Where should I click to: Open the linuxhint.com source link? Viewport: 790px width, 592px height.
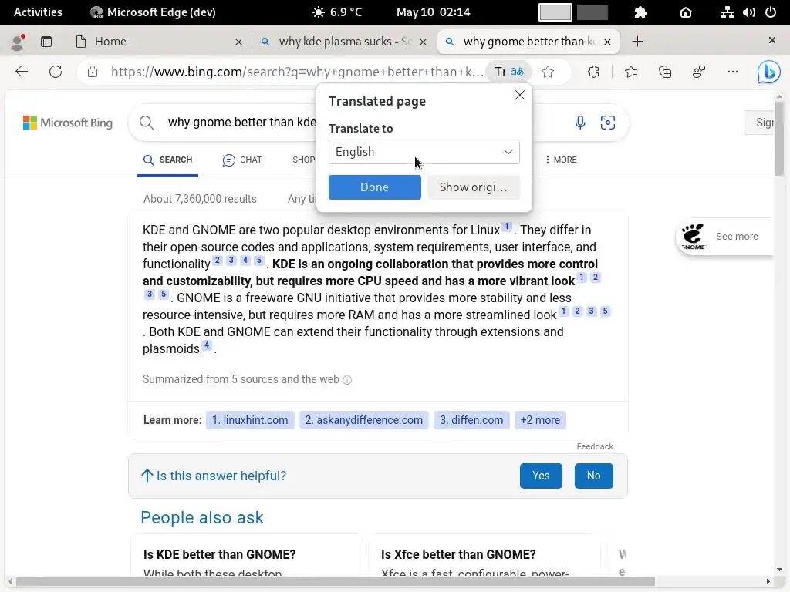(250, 420)
